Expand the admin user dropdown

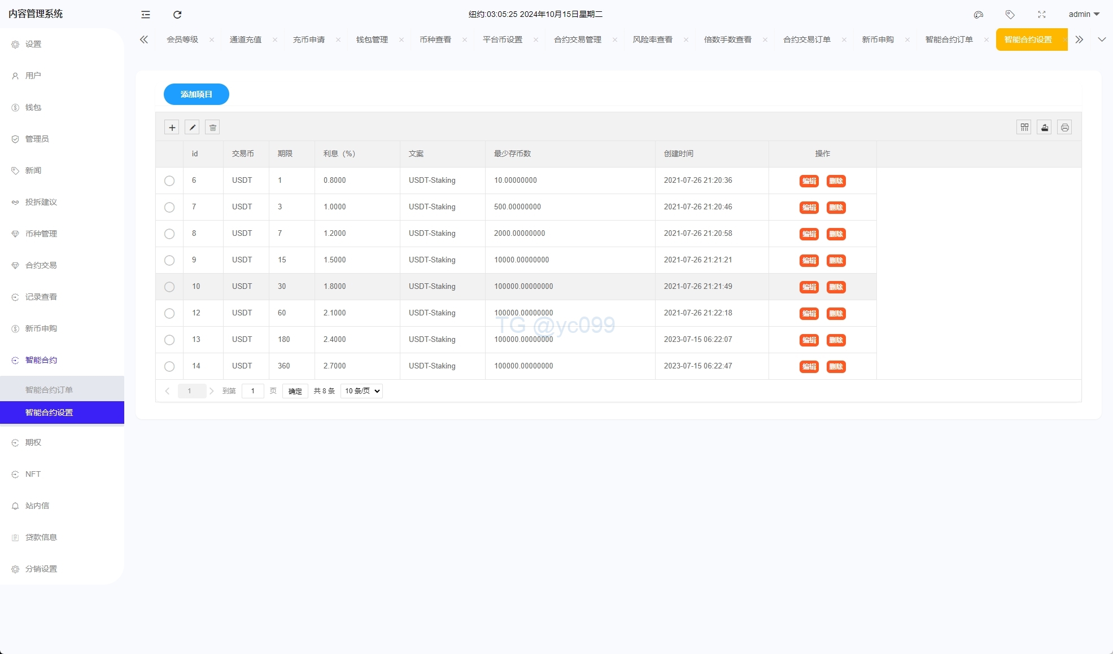[x=1084, y=15]
